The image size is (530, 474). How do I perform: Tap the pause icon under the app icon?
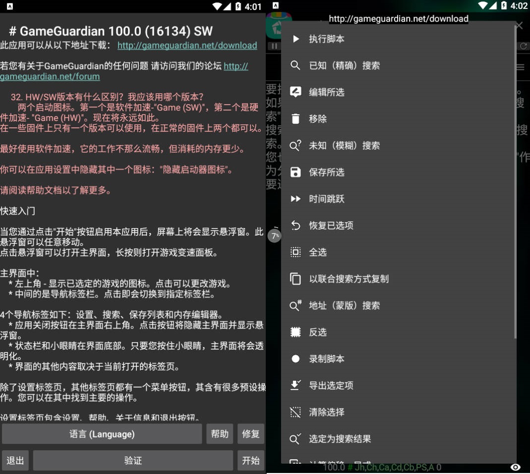click(274, 46)
